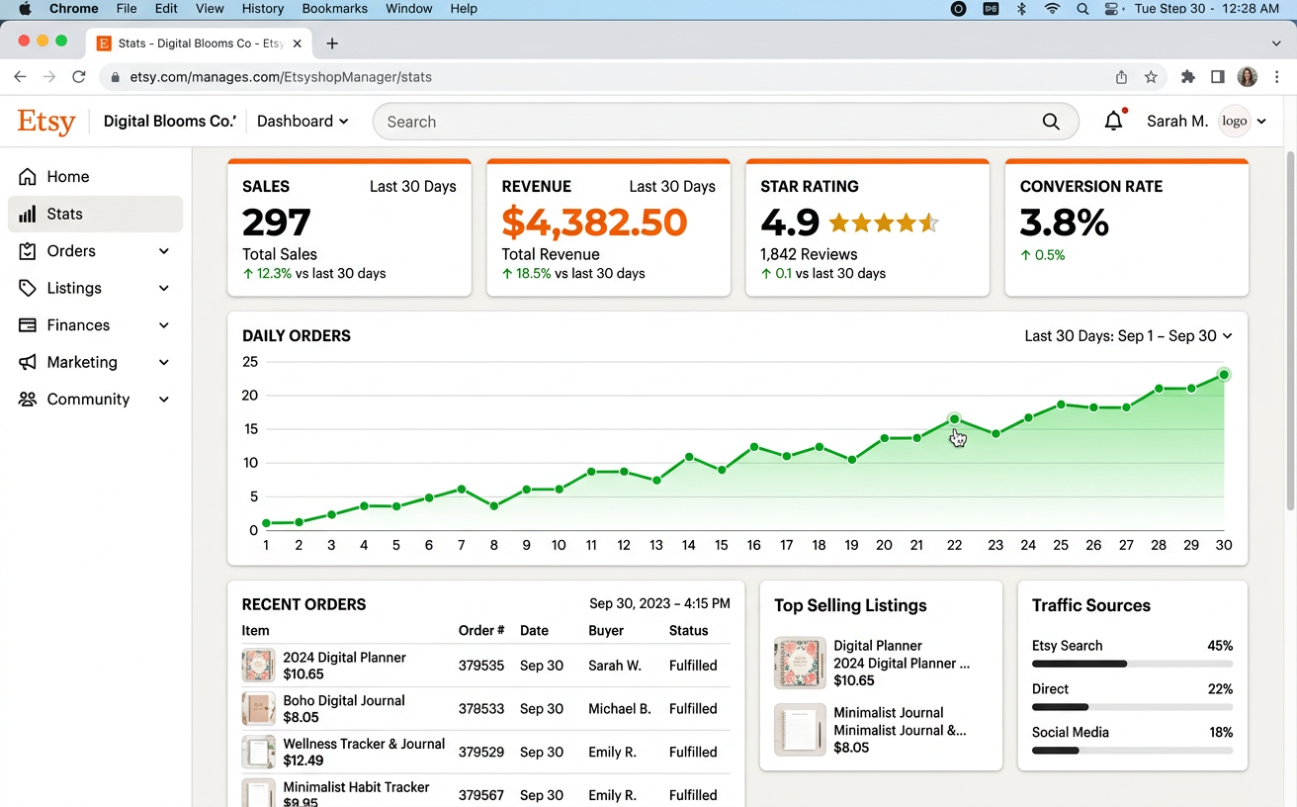1297x807 pixels.
Task: Open notifications bell icon
Action: coord(1114,121)
